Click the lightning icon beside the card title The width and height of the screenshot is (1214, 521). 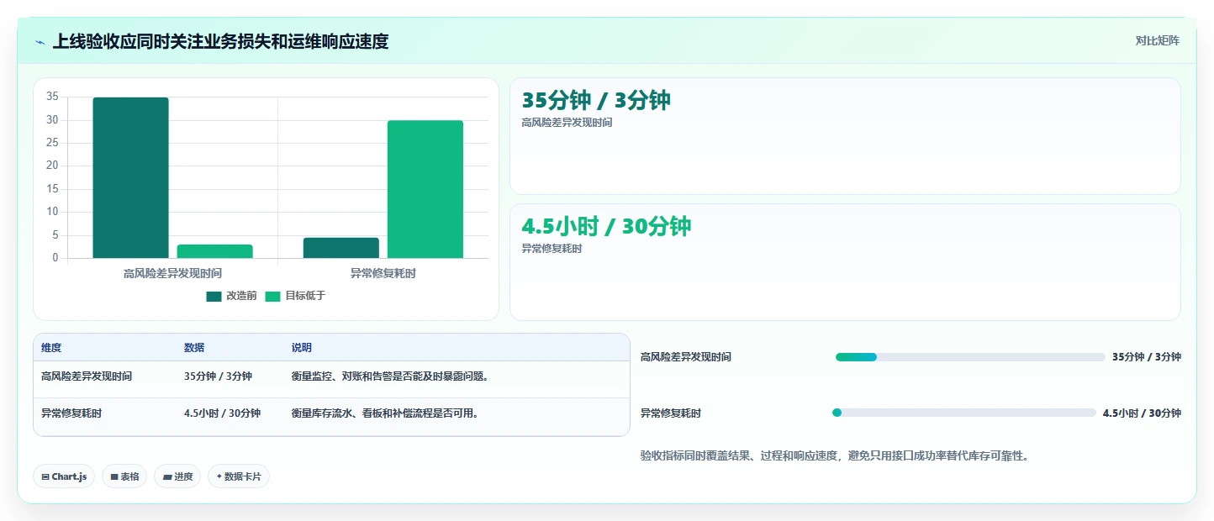pos(40,42)
